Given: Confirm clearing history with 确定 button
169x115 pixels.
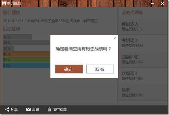Looking at the screenshot, I should (69, 69).
